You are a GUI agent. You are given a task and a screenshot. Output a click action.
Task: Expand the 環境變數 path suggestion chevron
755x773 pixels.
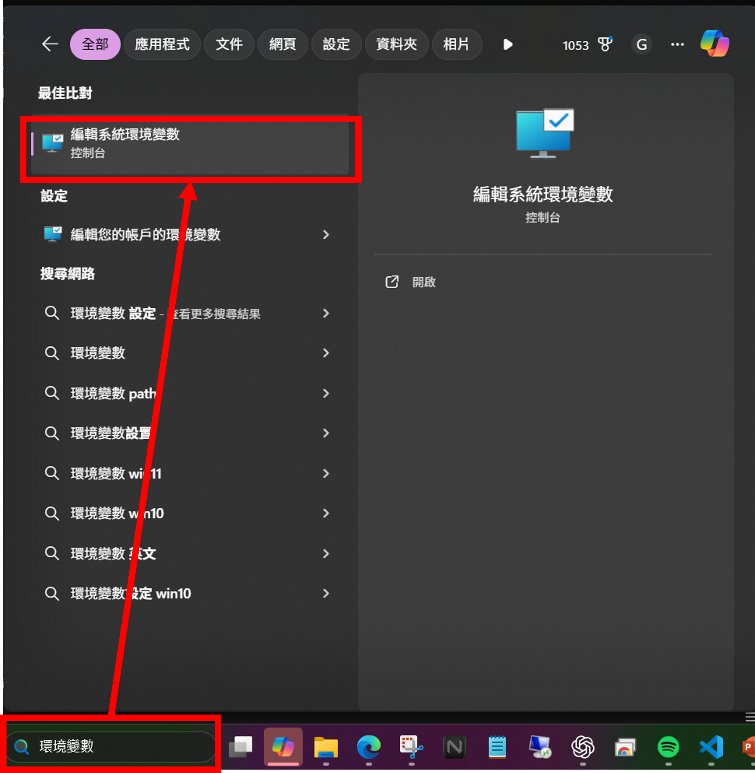pyautogui.click(x=326, y=393)
